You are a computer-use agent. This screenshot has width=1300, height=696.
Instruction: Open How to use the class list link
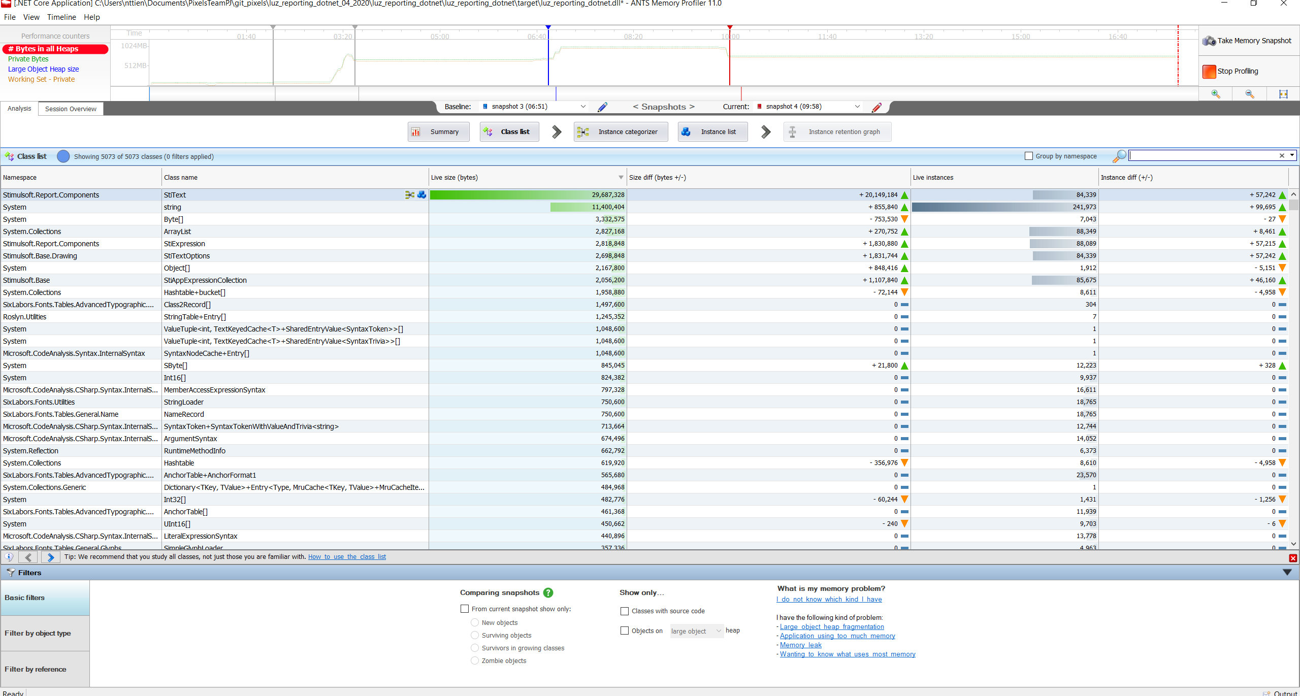[347, 557]
